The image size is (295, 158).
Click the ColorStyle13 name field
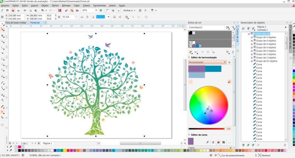point(206,28)
